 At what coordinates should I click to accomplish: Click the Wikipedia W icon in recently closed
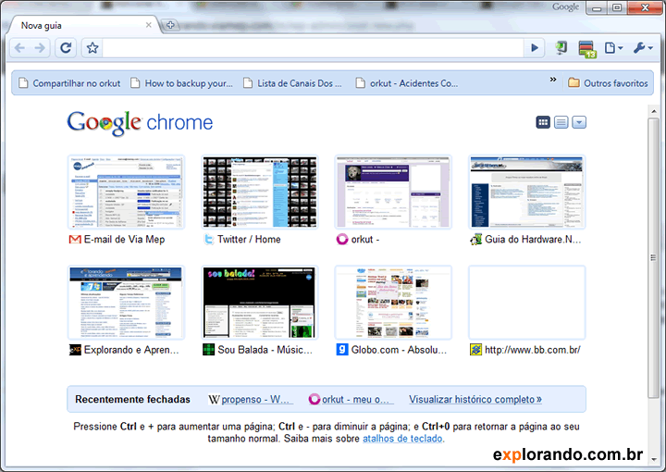click(x=214, y=400)
